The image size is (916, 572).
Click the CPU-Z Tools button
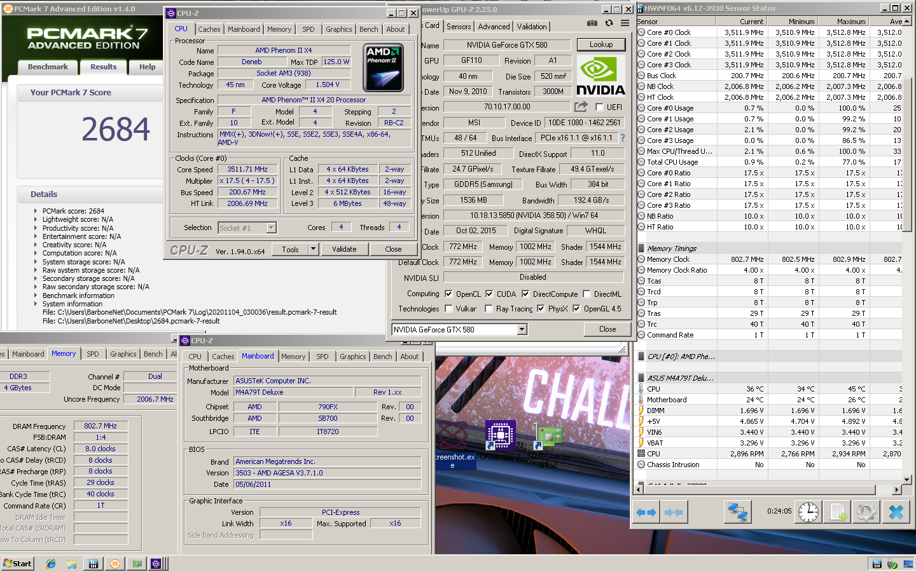(290, 249)
